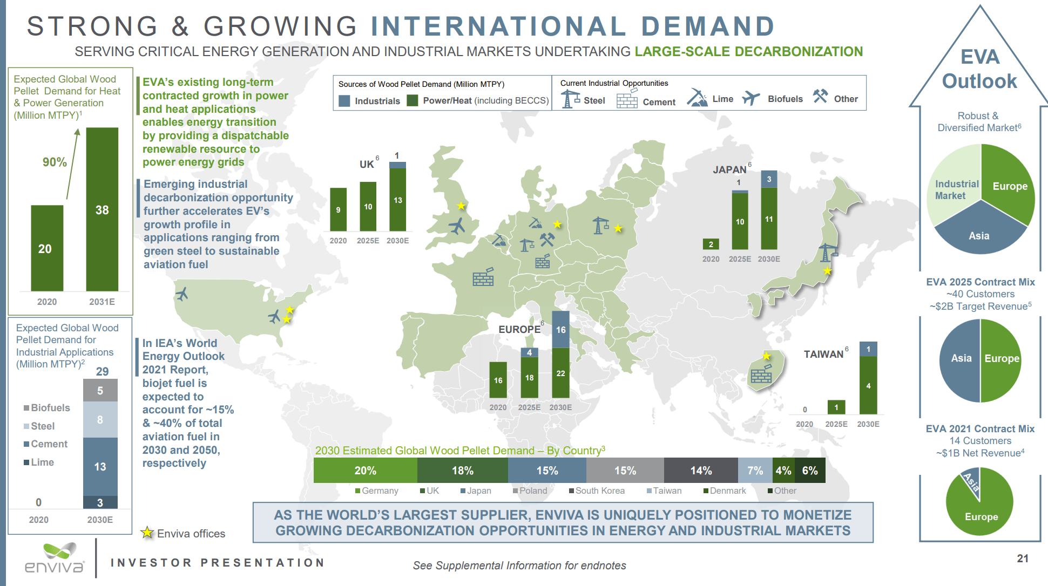Click the Steel crane icon in legend
The width and height of the screenshot is (1048, 586).
coord(570,99)
